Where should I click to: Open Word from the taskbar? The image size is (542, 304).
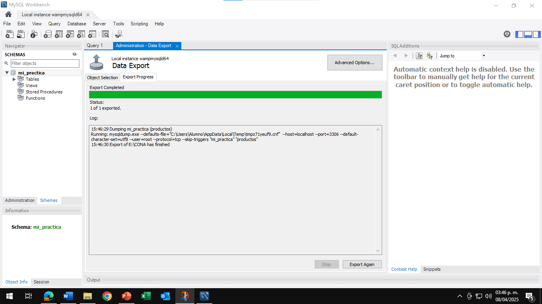click(68, 296)
